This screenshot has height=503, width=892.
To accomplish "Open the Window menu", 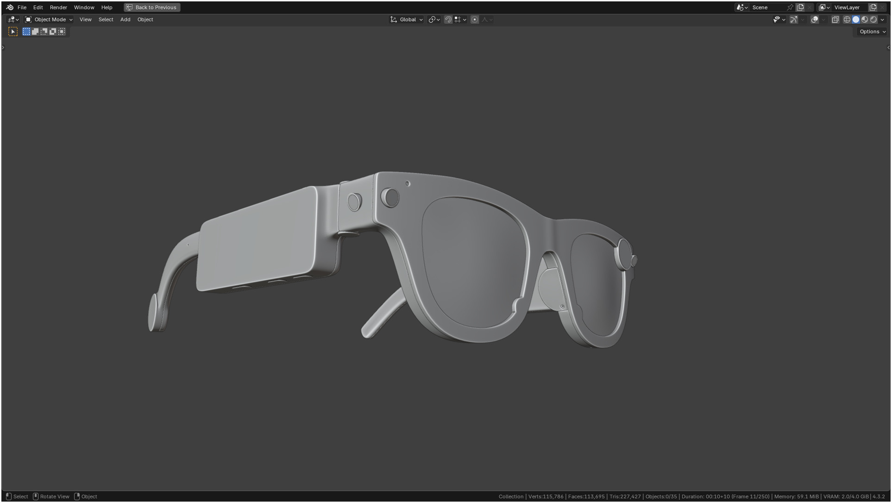I will (x=84, y=7).
